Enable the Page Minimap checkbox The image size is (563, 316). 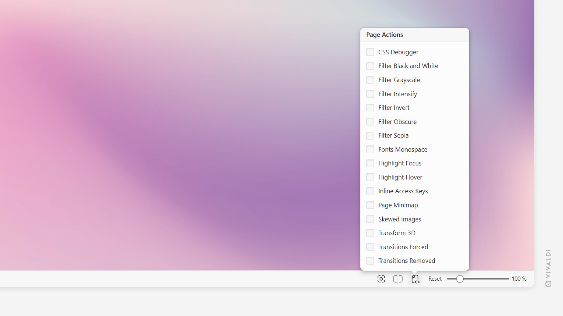[370, 205]
